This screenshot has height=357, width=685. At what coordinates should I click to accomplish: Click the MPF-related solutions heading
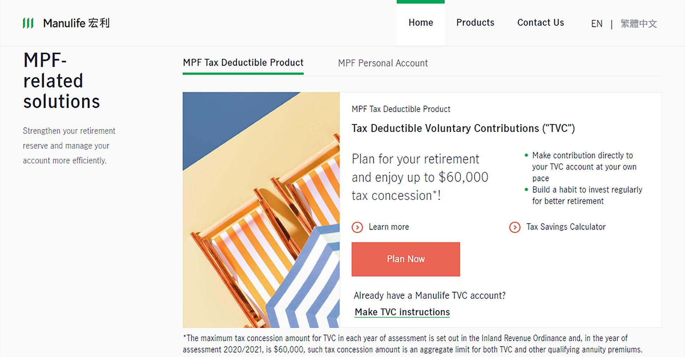pyautogui.click(x=61, y=81)
